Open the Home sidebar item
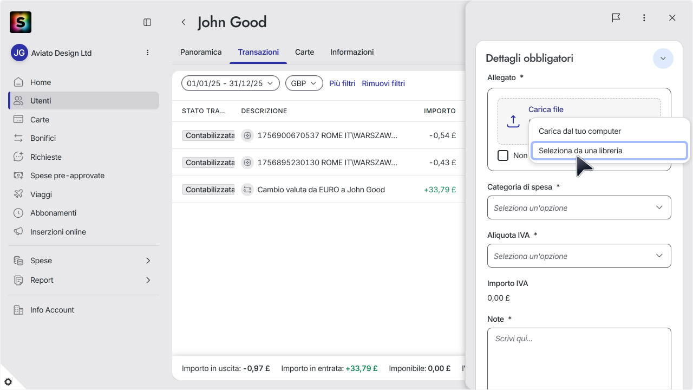693x390 pixels. click(83, 82)
